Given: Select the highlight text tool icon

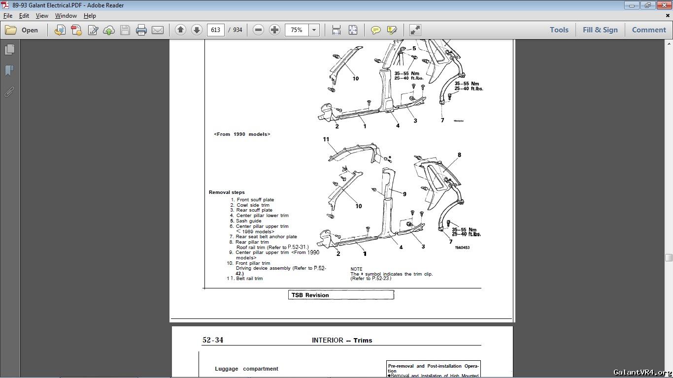Looking at the screenshot, I should pyautogui.click(x=392, y=30).
